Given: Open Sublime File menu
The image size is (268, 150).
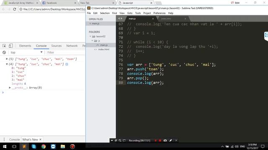Looking at the screenshot, I should click(89, 13).
